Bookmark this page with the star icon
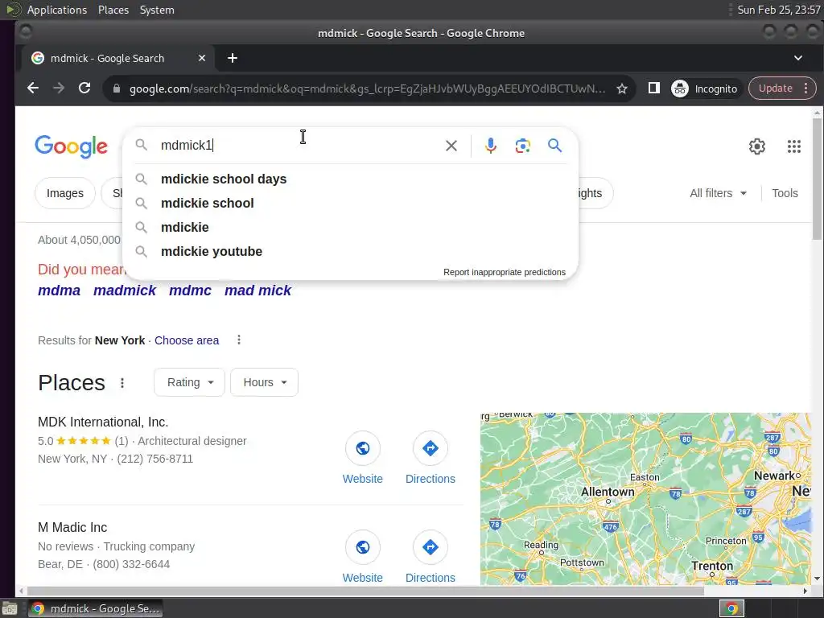824x618 pixels. pos(622,89)
